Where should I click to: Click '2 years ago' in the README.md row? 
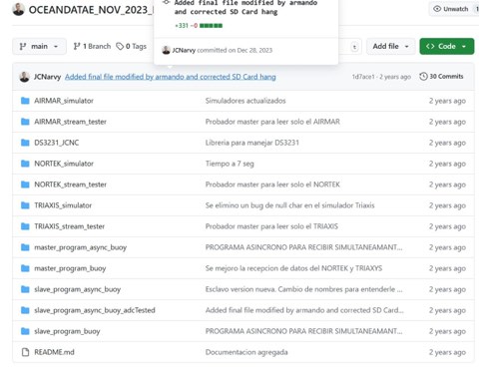pos(447,352)
